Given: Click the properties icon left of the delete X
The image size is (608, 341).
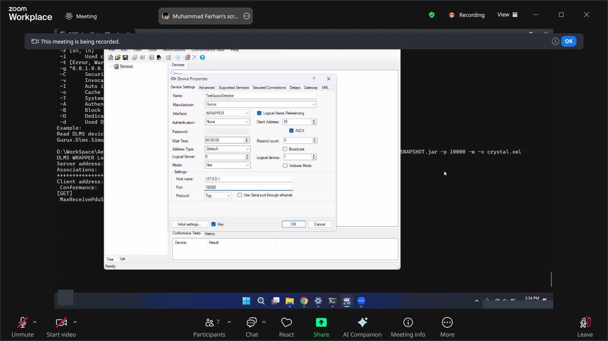Looking at the screenshot, I should (187, 57).
